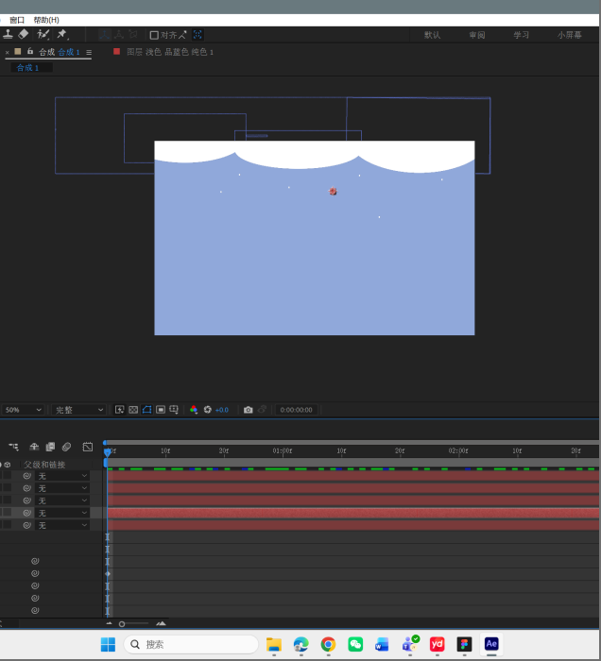Image resolution: width=601 pixels, height=661 pixels.
Task: Click the snap-edges icon right of 对齐
Action: (182, 35)
